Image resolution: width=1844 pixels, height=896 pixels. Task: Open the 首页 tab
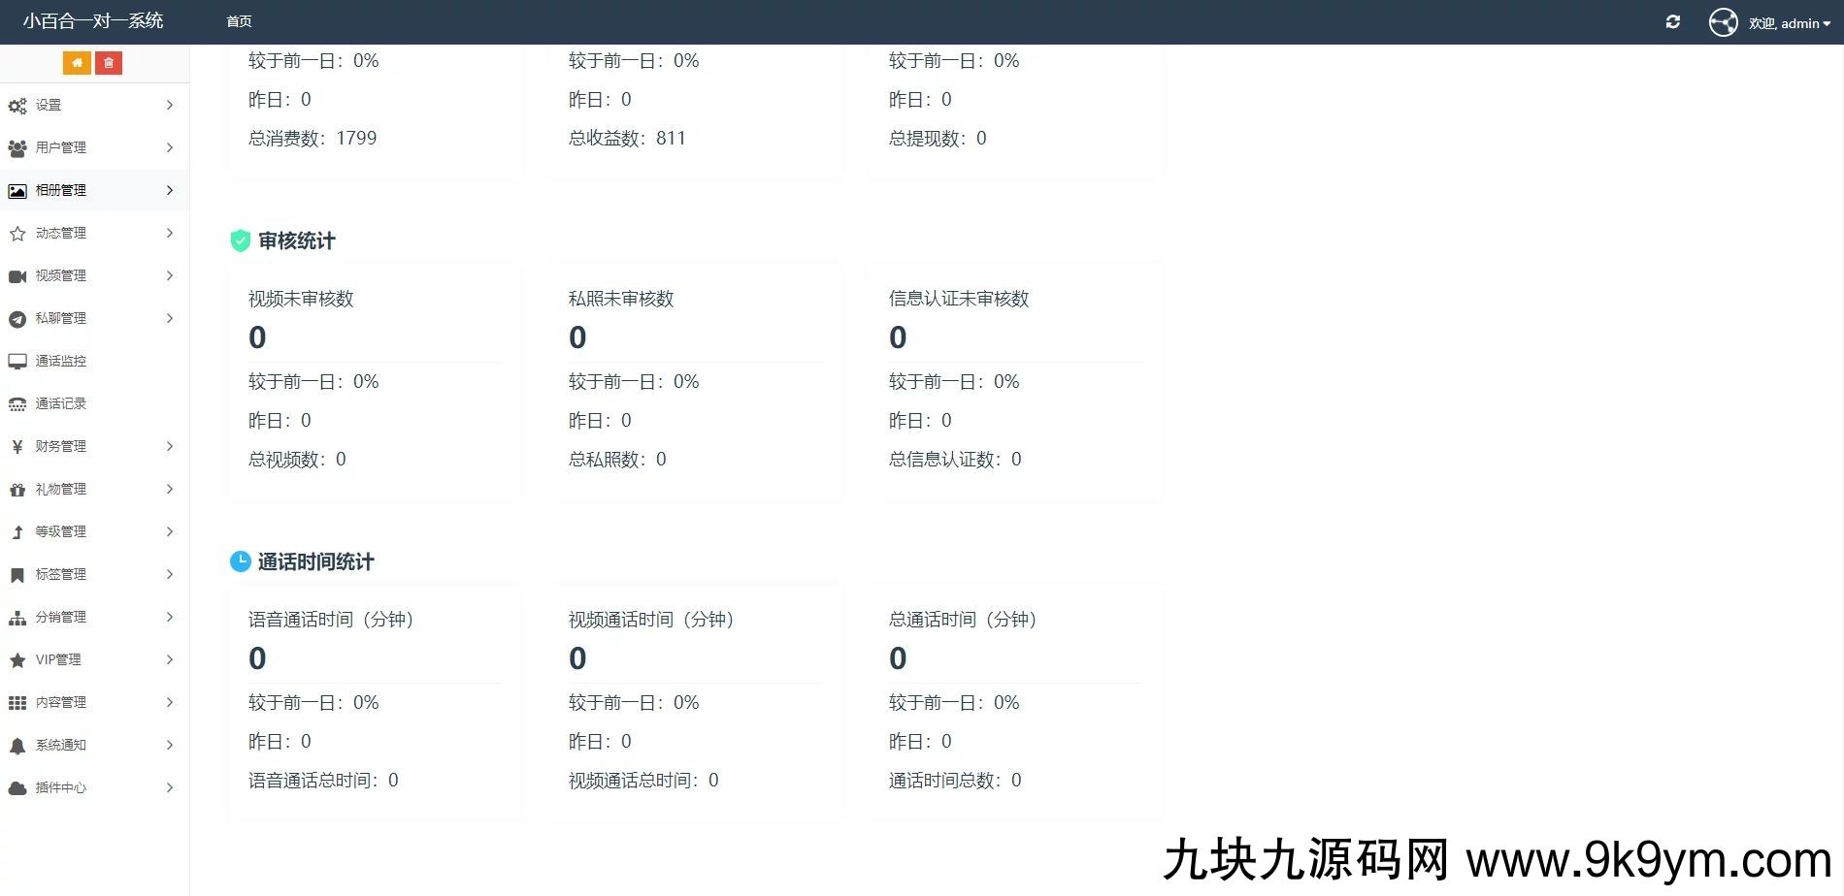pos(239,21)
